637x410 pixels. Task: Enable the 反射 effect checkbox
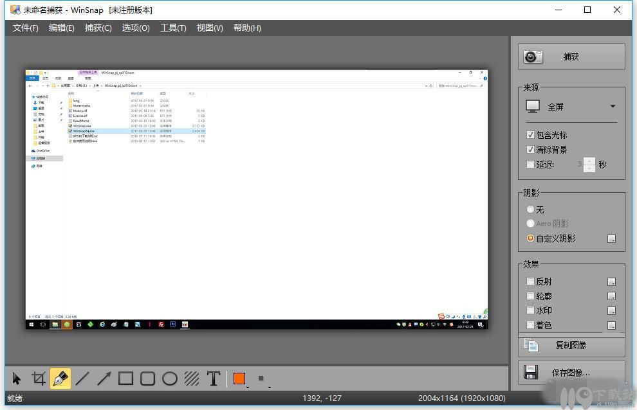[530, 281]
